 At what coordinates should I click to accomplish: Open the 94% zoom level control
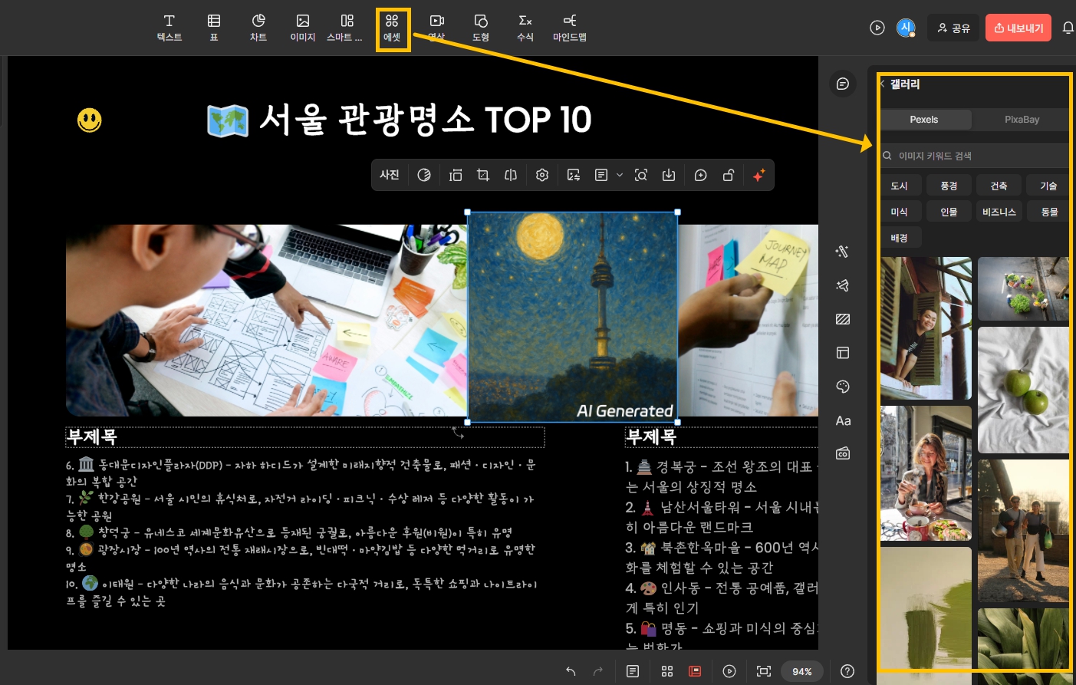[x=801, y=671]
